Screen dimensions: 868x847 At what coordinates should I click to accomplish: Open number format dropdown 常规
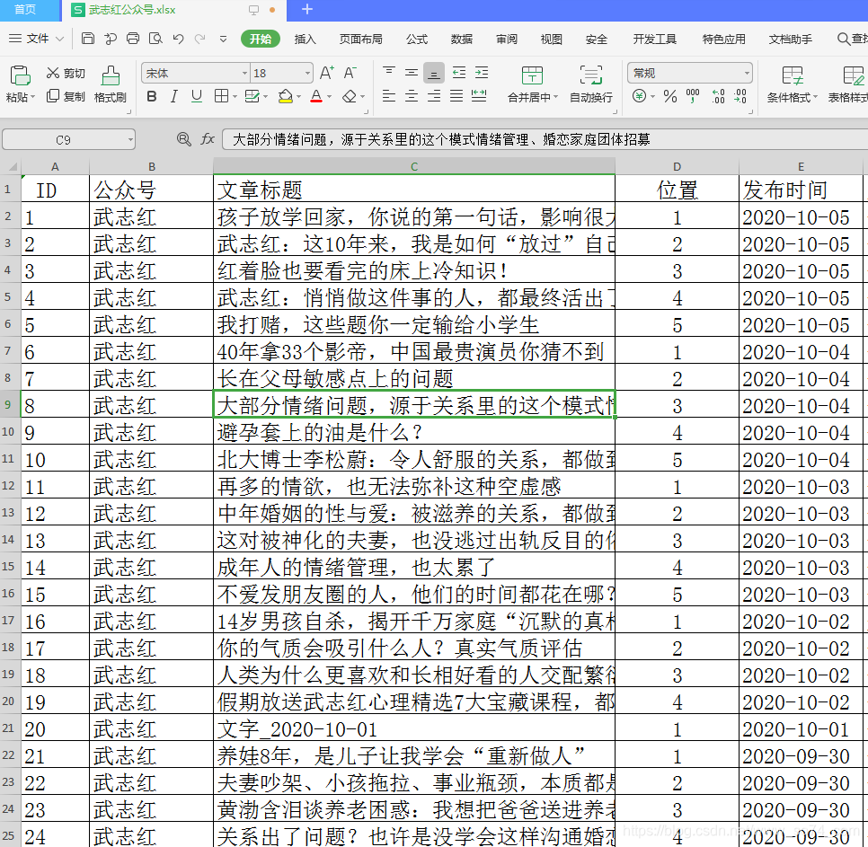coord(747,73)
